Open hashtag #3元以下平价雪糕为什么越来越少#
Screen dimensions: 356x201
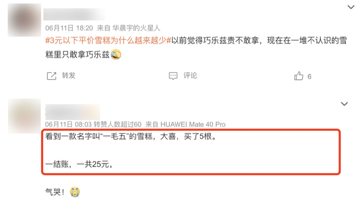pos(108,41)
